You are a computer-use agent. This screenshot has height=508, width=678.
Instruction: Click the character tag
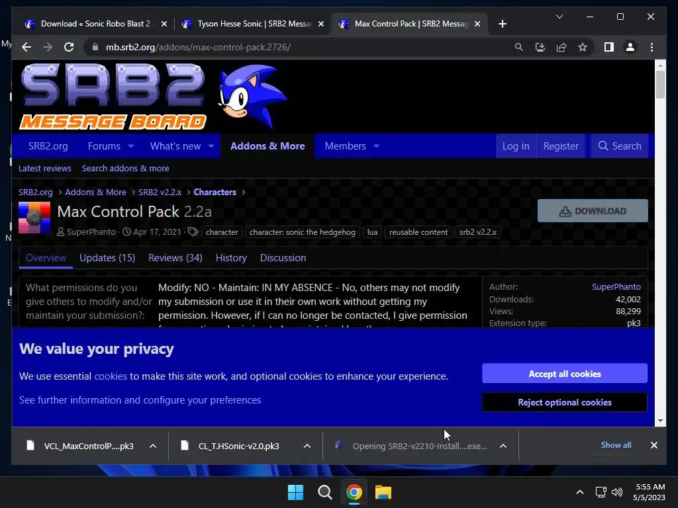[x=222, y=232]
